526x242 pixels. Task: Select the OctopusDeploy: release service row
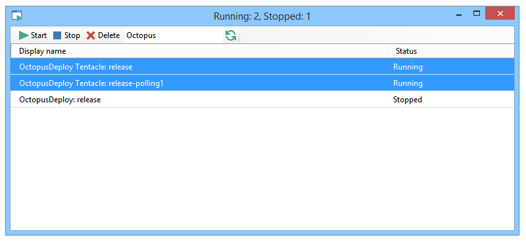click(262, 100)
